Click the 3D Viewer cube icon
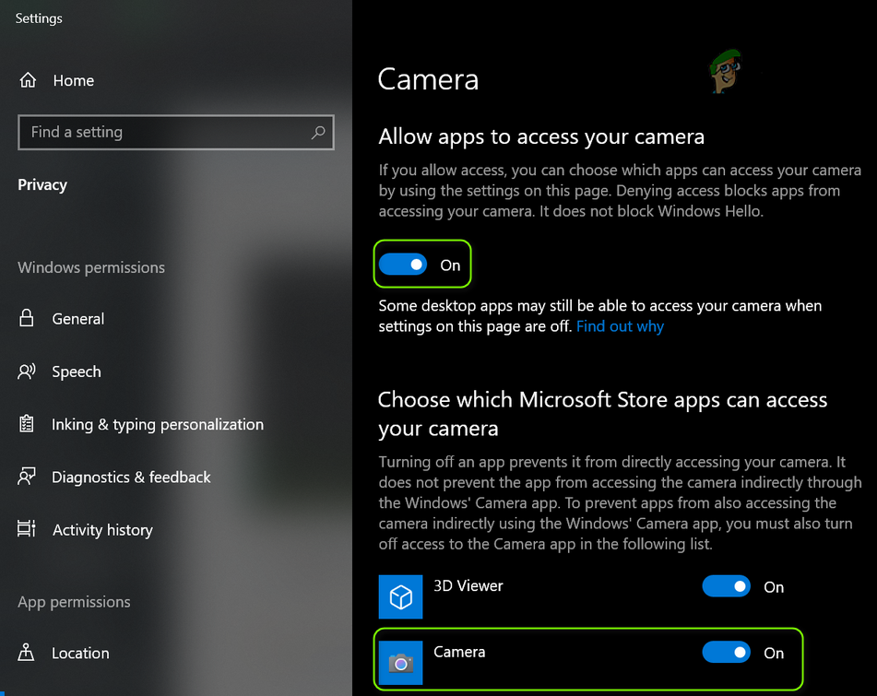This screenshot has width=877, height=696. coord(400,596)
